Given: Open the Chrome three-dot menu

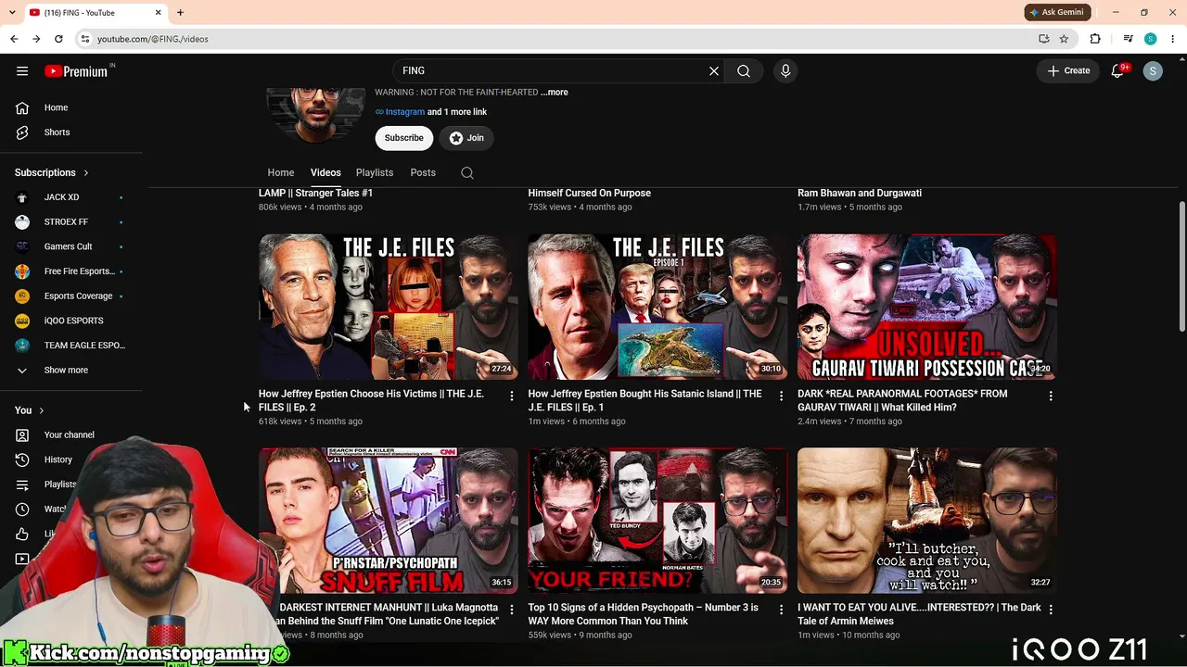Looking at the screenshot, I should click(1172, 39).
